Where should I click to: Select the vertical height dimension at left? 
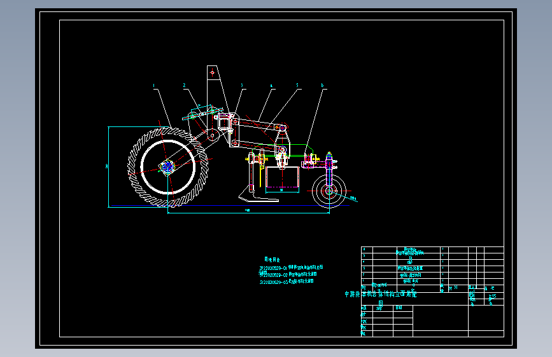coord(108,166)
